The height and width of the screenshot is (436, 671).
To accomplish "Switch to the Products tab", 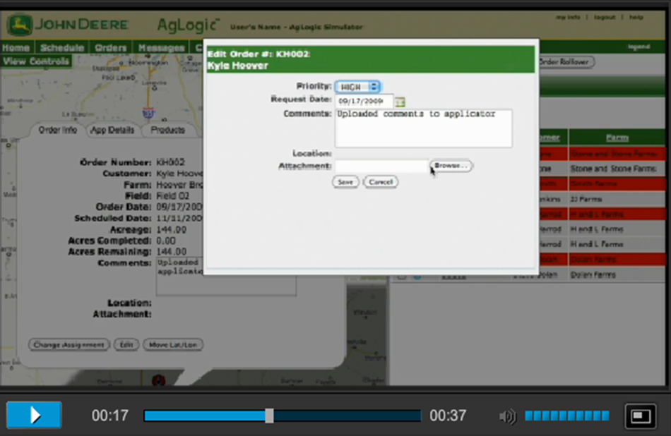I will click(x=168, y=130).
